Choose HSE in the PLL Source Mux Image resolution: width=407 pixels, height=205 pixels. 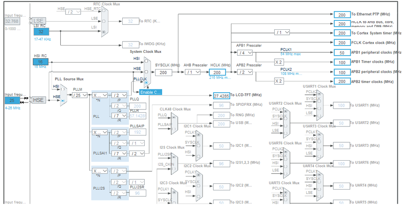point(63,100)
